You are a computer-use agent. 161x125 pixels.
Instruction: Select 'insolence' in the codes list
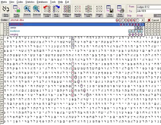click(77, 31)
